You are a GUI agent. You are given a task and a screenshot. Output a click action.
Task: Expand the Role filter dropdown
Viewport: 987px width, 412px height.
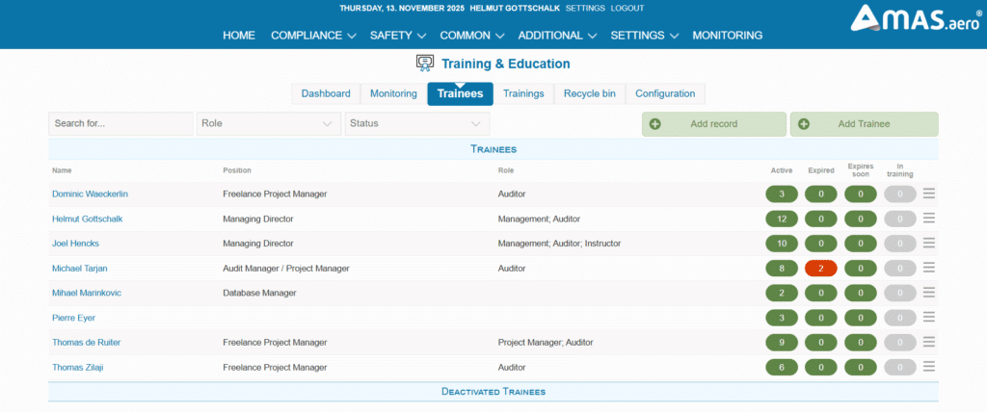pos(268,124)
